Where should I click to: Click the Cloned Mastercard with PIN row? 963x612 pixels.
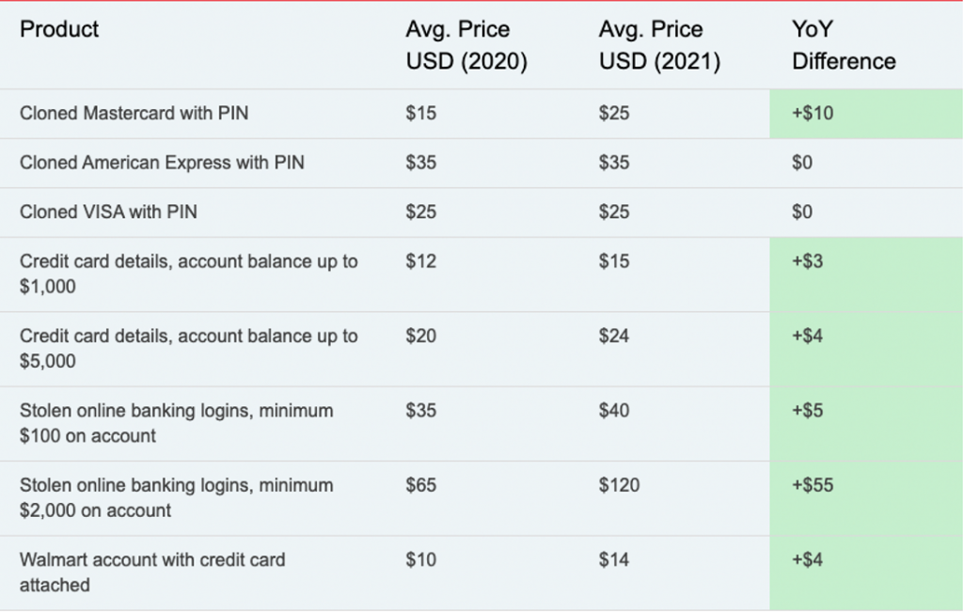(x=481, y=114)
